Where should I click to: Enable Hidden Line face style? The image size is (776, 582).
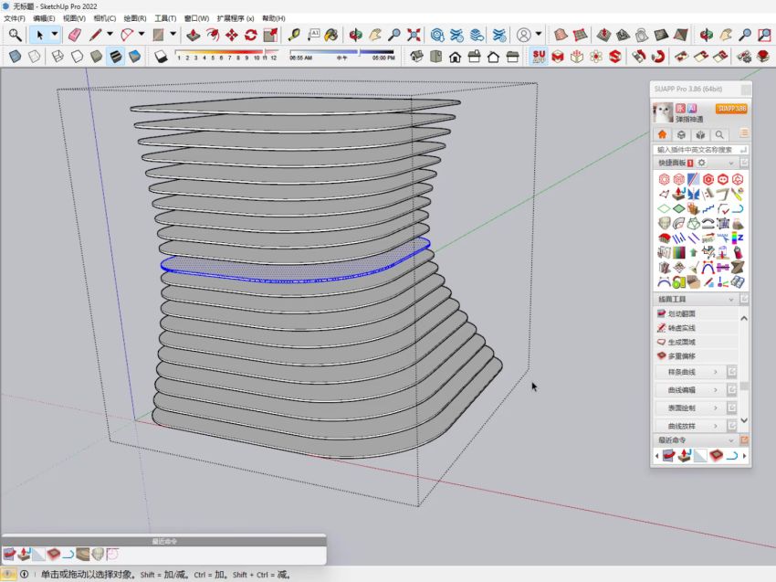pyautogui.click(x=78, y=57)
